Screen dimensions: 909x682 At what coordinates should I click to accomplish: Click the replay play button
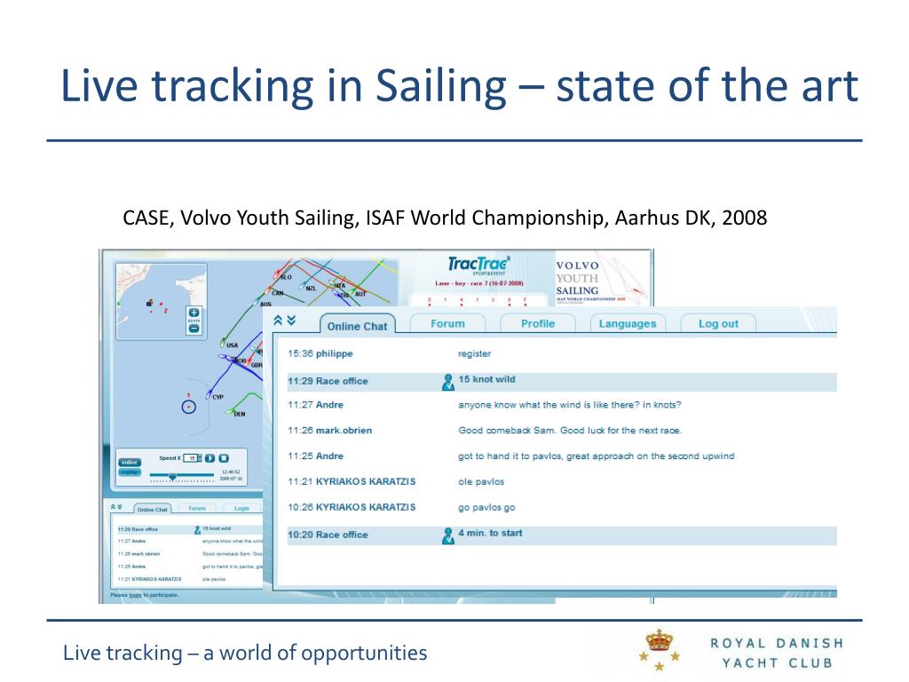point(209,458)
